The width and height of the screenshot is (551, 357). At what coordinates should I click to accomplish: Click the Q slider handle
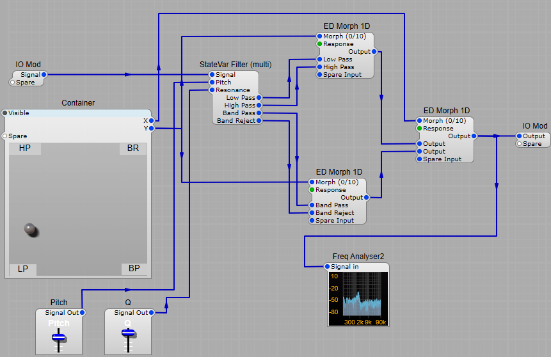[x=128, y=333]
